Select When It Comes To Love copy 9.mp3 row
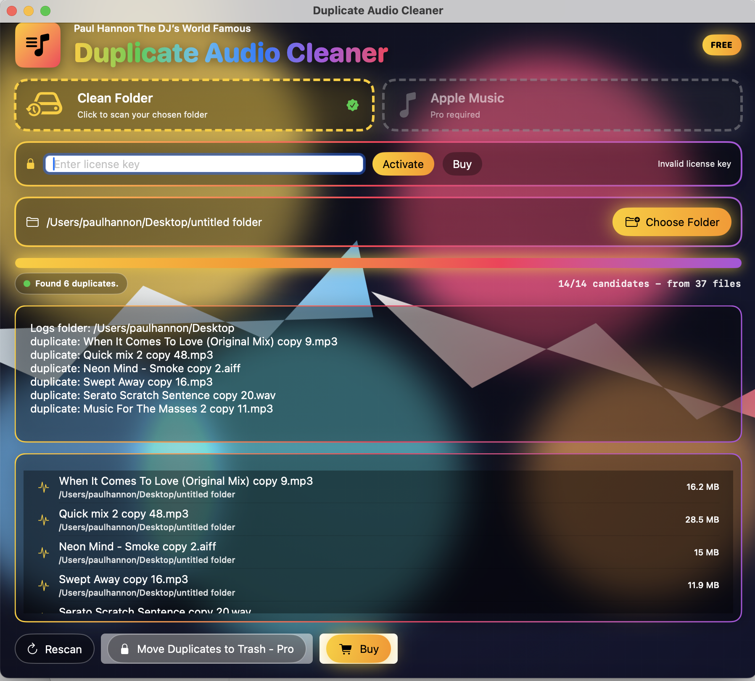The image size is (755, 681). [x=378, y=487]
